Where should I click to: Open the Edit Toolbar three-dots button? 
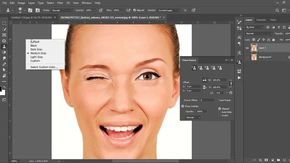pyautogui.click(x=4, y=81)
